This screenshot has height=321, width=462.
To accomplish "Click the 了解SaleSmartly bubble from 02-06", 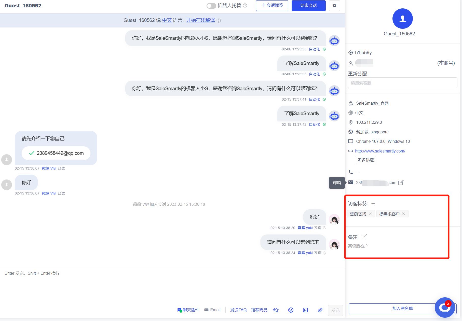I will [302, 63].
